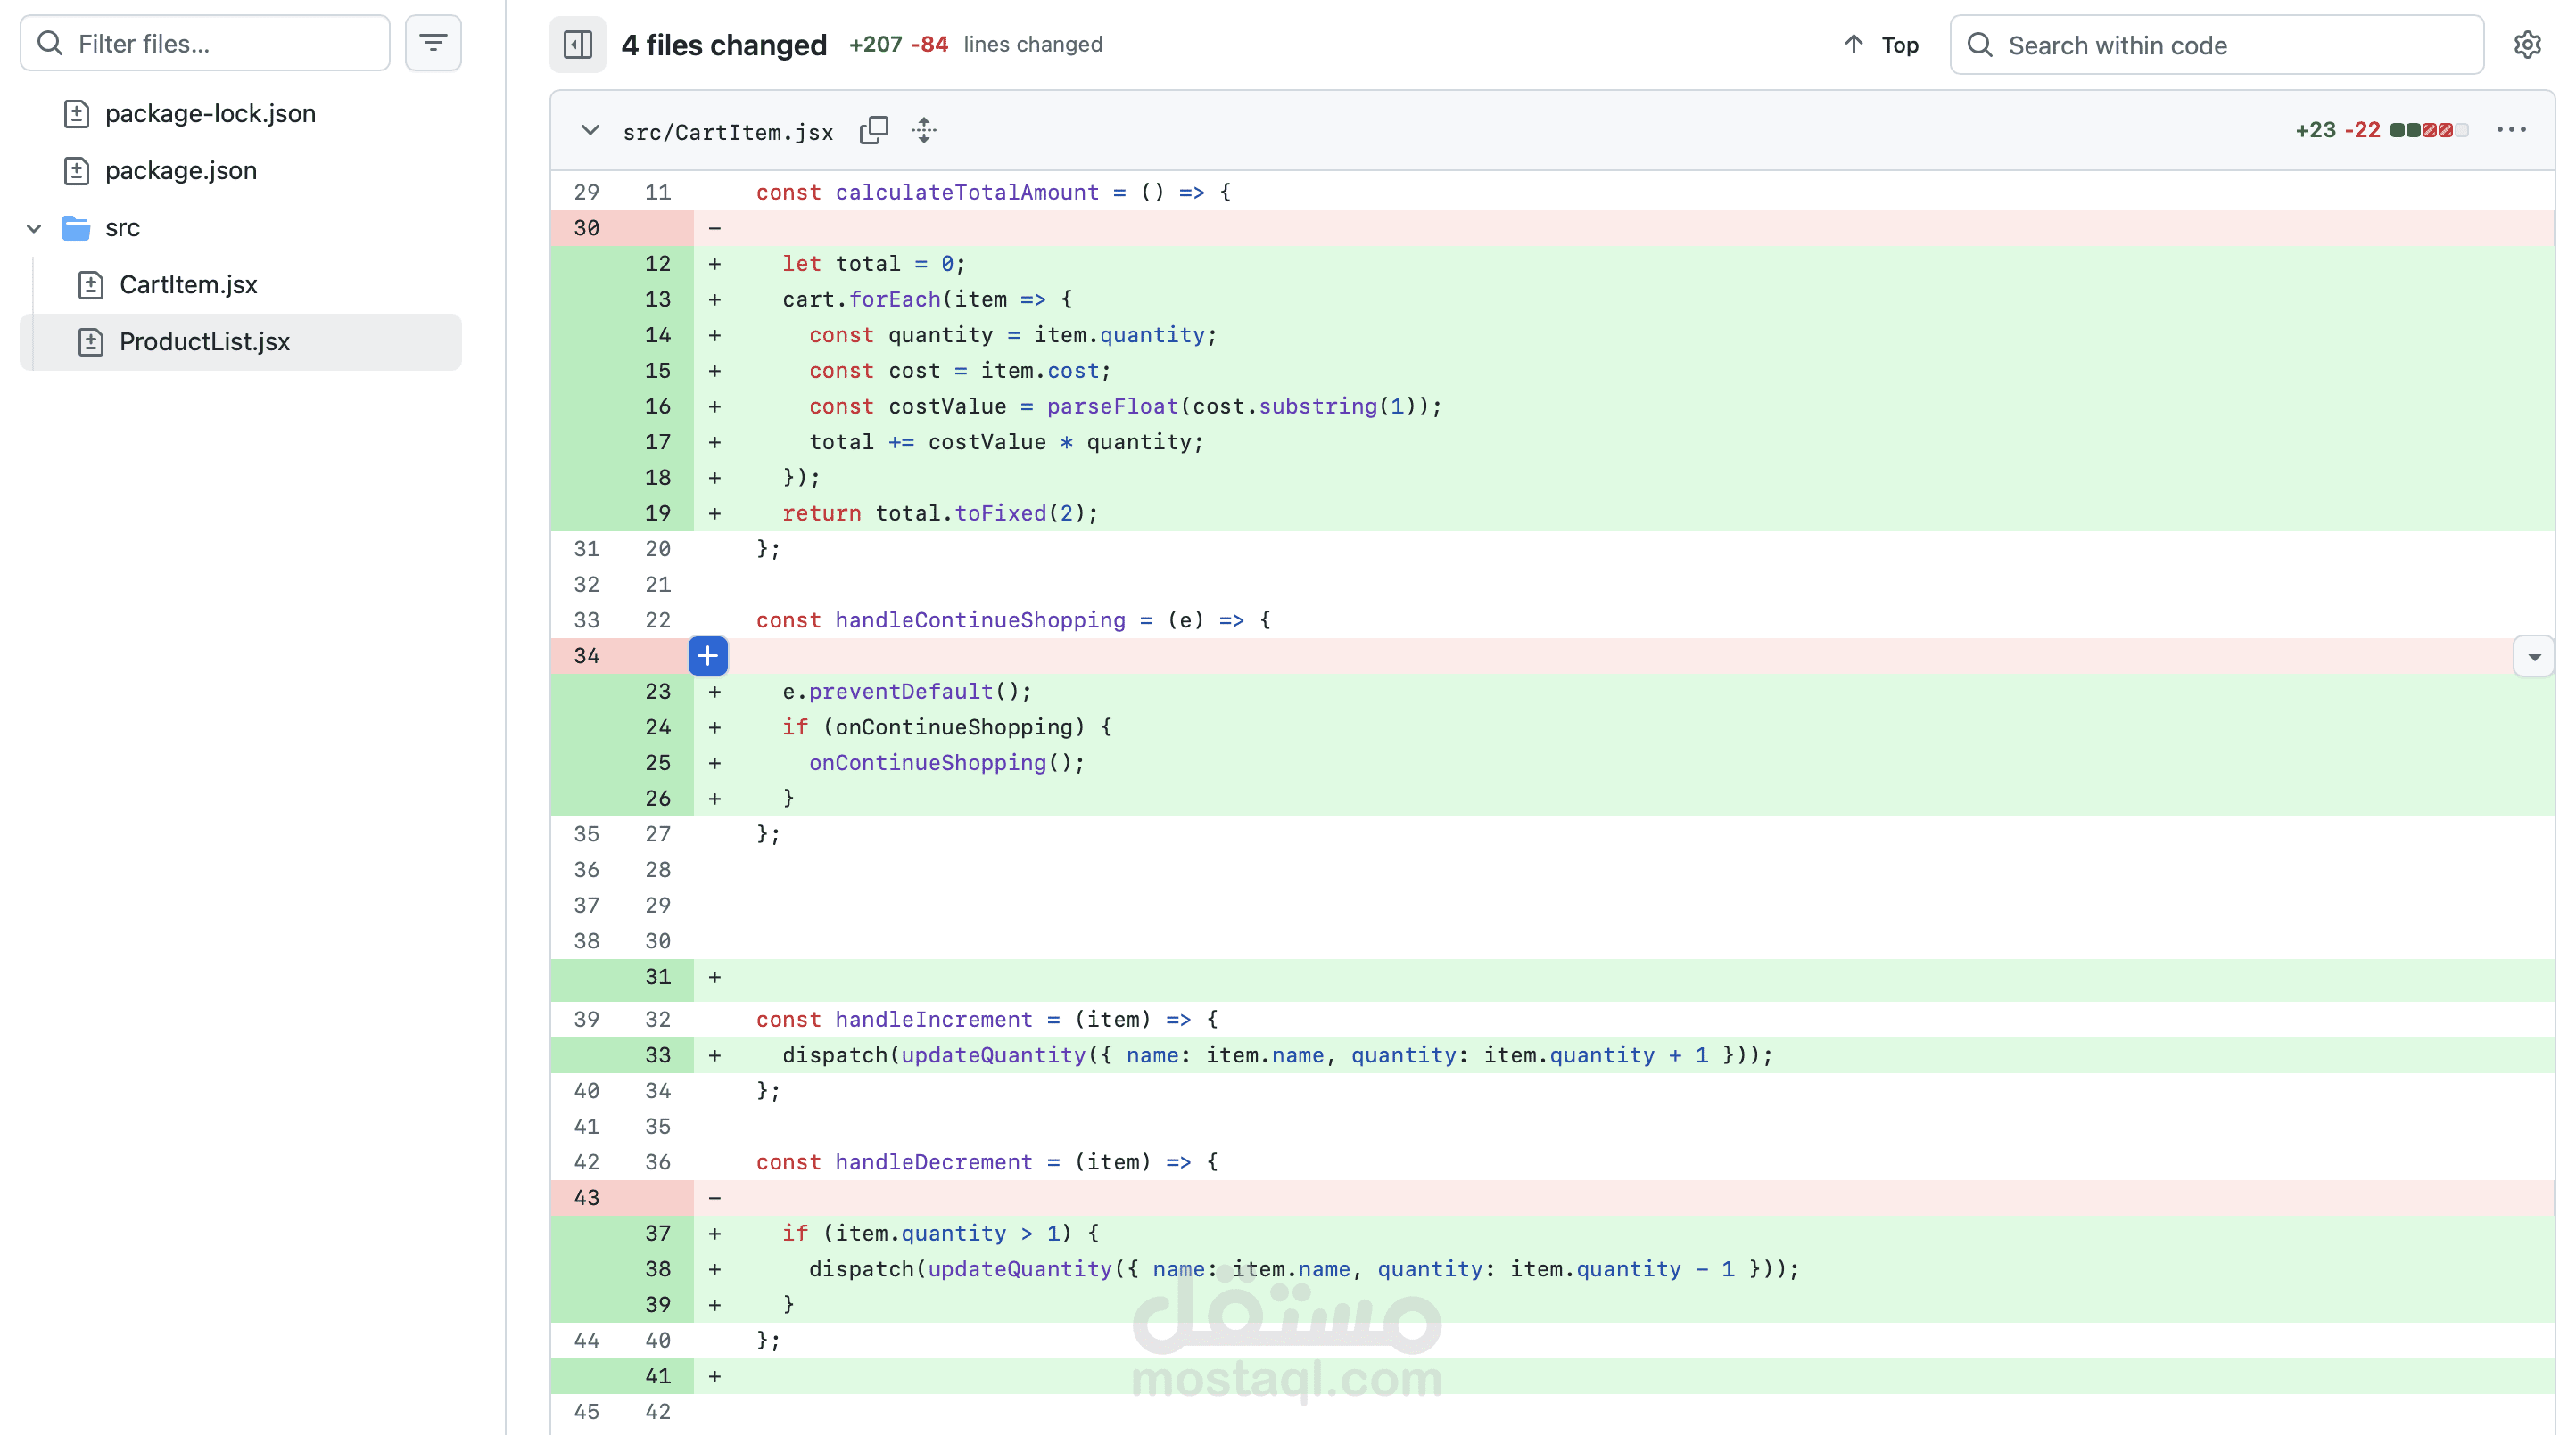This screenshot has width=2576, height=1435.
Task: Collapse the src/CartItem.jsx diff section
Action: coord(590,131)
